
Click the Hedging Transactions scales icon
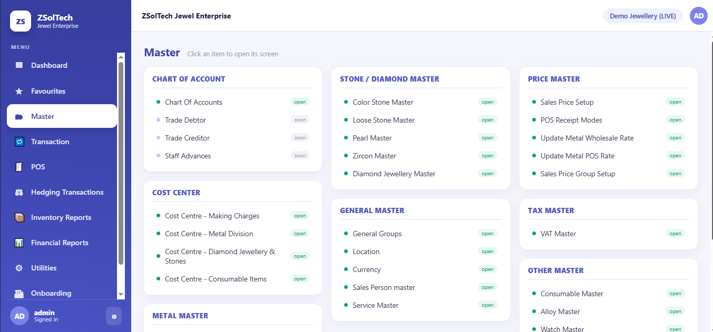(19, 192)
